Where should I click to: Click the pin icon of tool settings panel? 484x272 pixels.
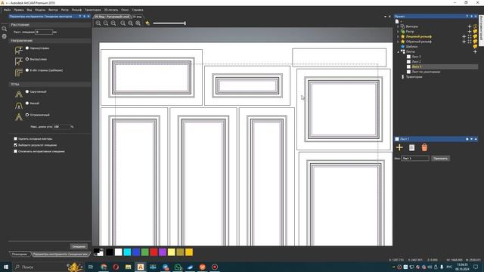[84, 17]
